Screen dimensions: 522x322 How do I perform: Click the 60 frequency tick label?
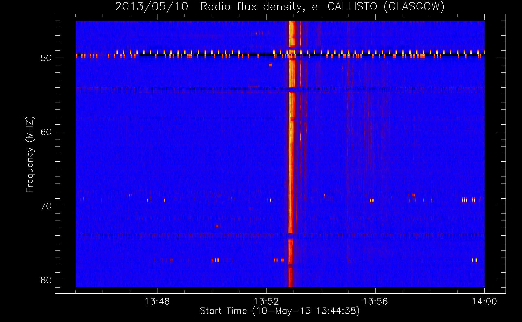click(46, 132)
